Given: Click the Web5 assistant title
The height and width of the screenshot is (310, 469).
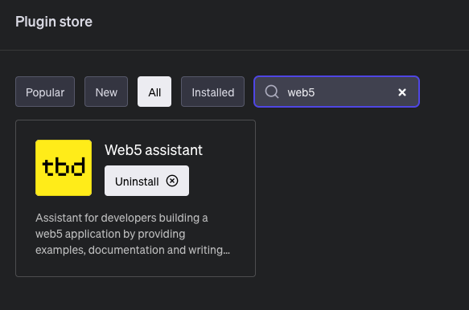Looking at the screenshot, I should 154,150.
